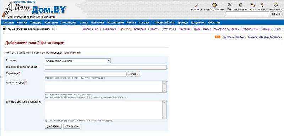Open 'Документы' in main navigation
Viewport: 284px width, 136px height.
click(x=198, y=23)
